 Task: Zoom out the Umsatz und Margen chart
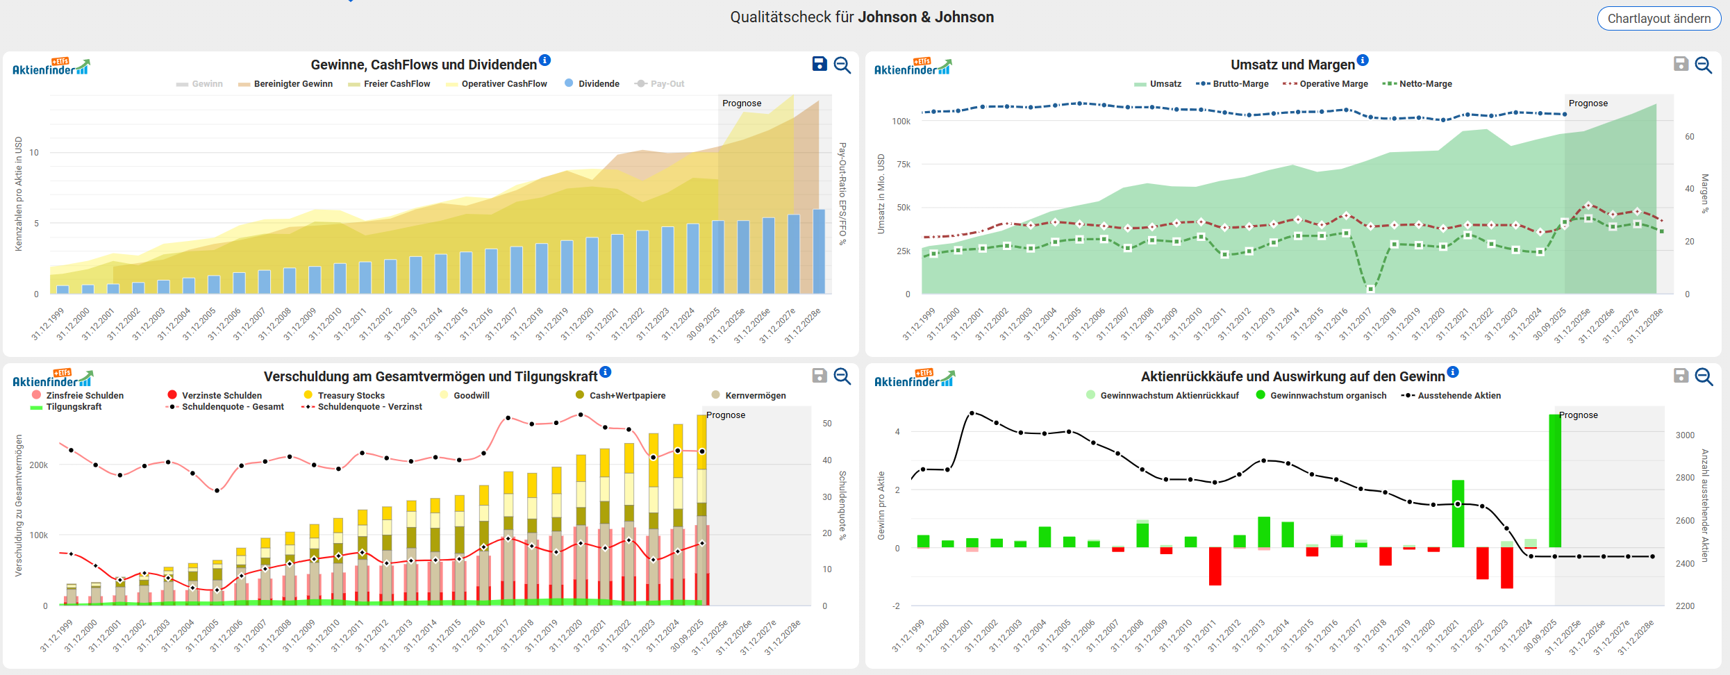click(1704, 65)
